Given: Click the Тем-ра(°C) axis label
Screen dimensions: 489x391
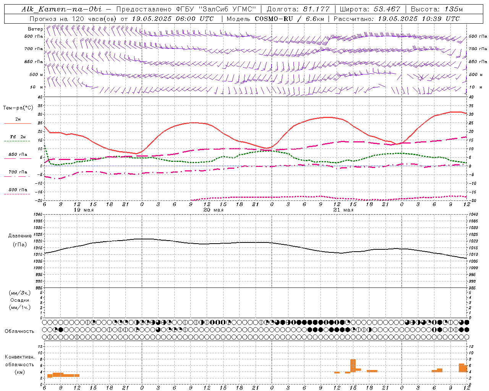Looking at the screenshot, I should coord(18,108).
